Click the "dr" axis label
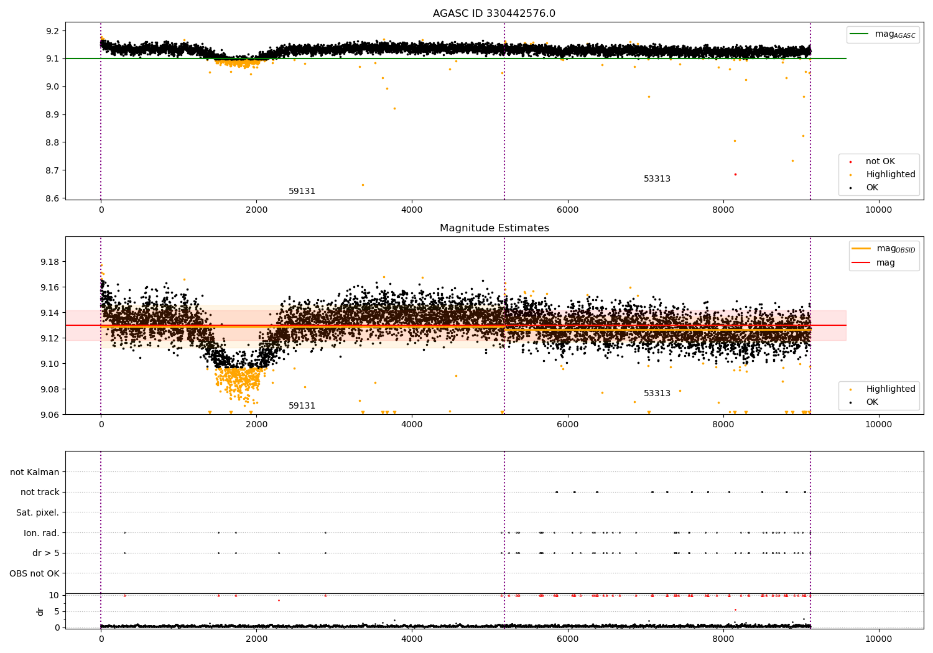Screen dimensions: 933x653 point(40,611)
